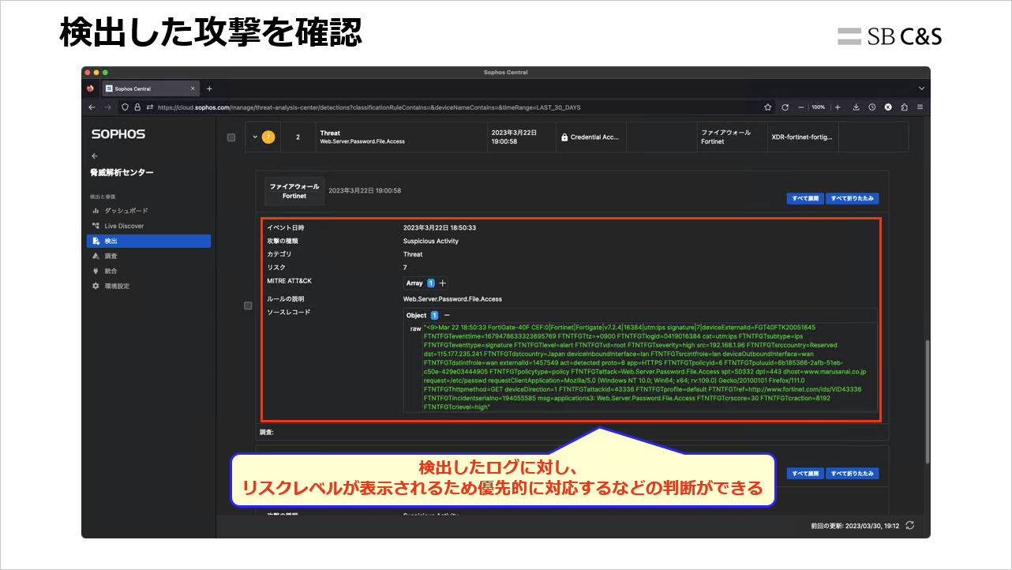Click the 脅威解析センター sidebar heading

coord(122,172)
